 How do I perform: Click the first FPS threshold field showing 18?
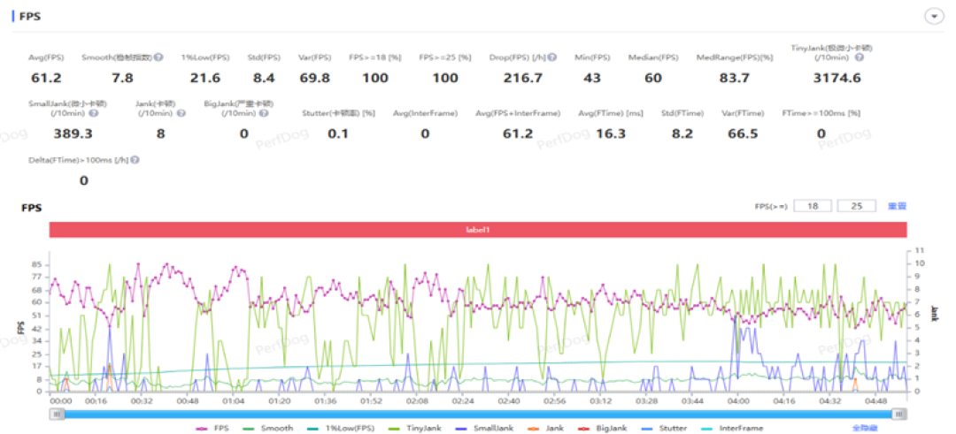pyautogui.click(x=814, y=206)
